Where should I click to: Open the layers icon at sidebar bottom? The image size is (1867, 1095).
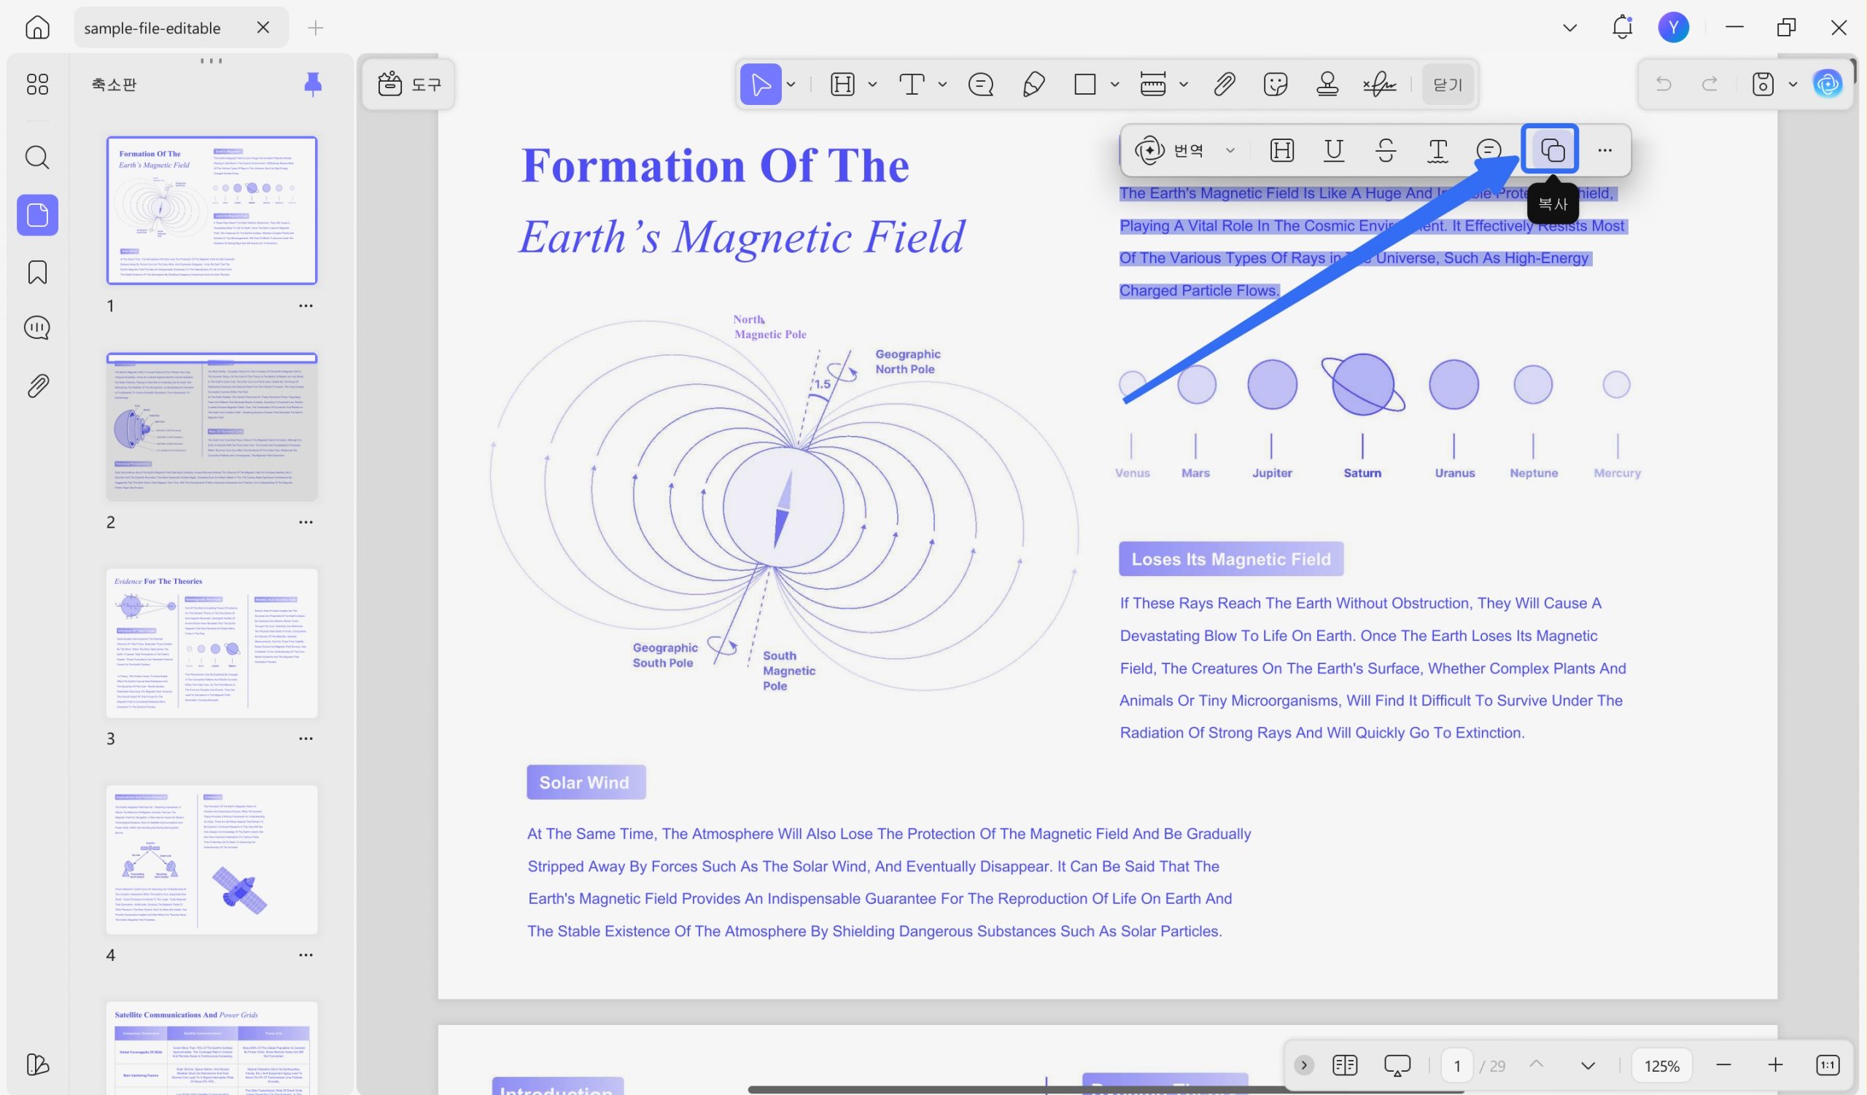point(37,1064)
